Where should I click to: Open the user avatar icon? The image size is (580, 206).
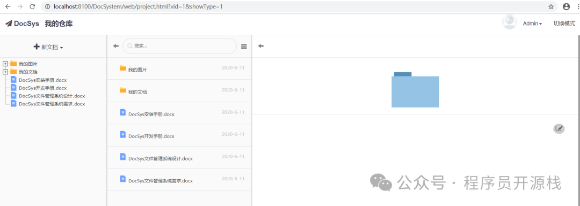click(509, 22)
